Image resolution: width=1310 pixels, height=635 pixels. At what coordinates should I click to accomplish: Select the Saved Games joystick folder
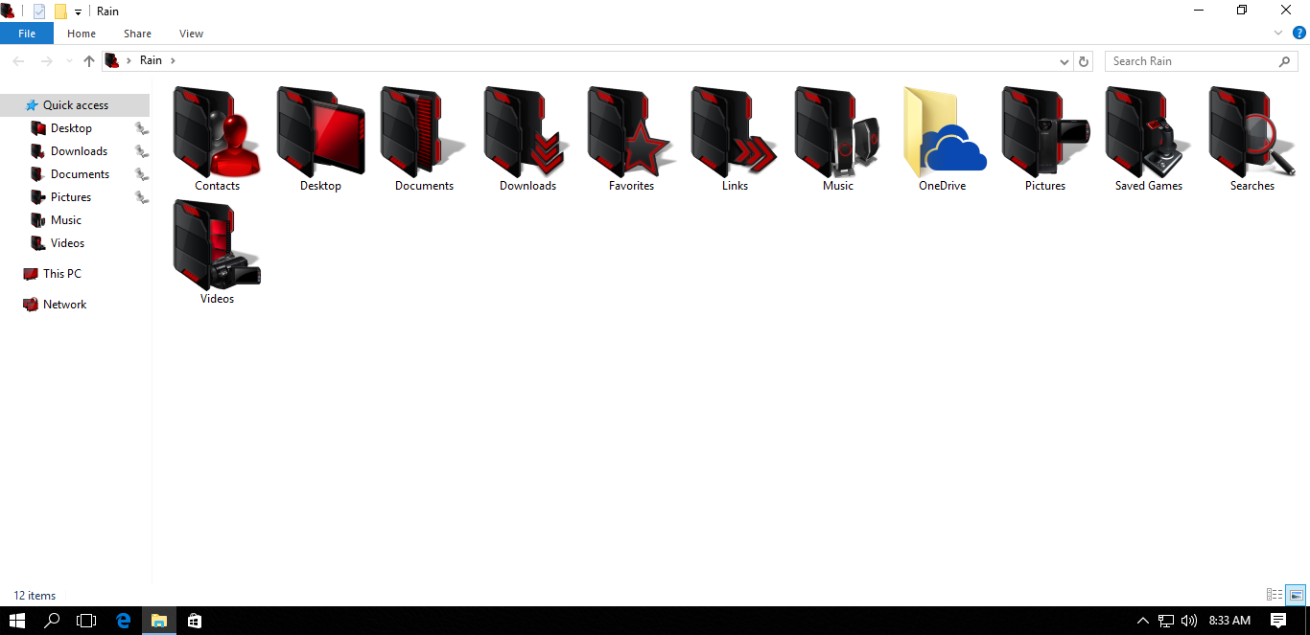pos(1149,132)
